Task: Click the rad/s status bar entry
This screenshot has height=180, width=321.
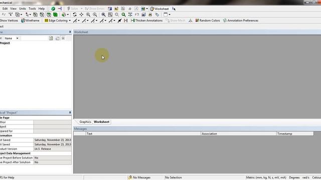Action: click(306, 177)
